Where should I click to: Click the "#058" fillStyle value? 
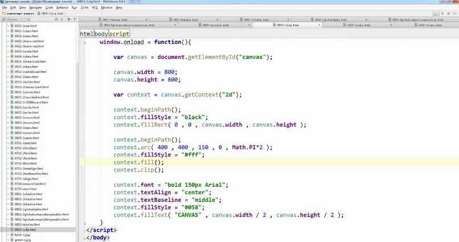pos(191,207)
